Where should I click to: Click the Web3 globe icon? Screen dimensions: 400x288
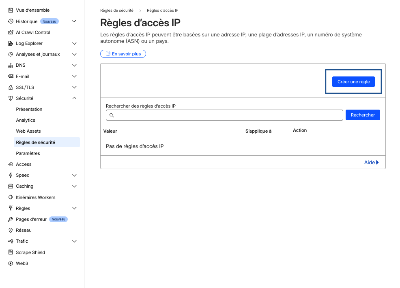(11, 263)
